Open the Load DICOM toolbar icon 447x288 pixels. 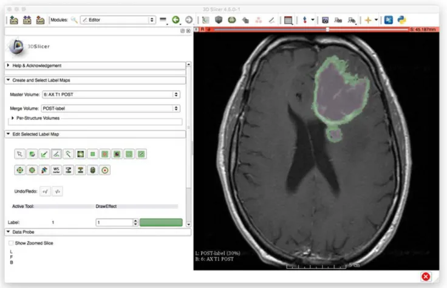tap(27, 20)
